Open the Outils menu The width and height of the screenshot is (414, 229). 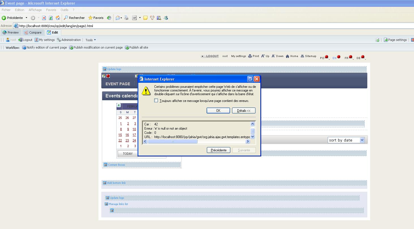point(65,10)
